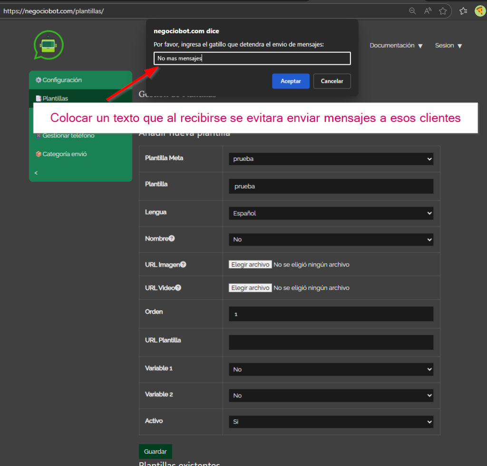Open Categoría envió in the sidebar
The height and width of the screenshot is (466, 487).
61,154
